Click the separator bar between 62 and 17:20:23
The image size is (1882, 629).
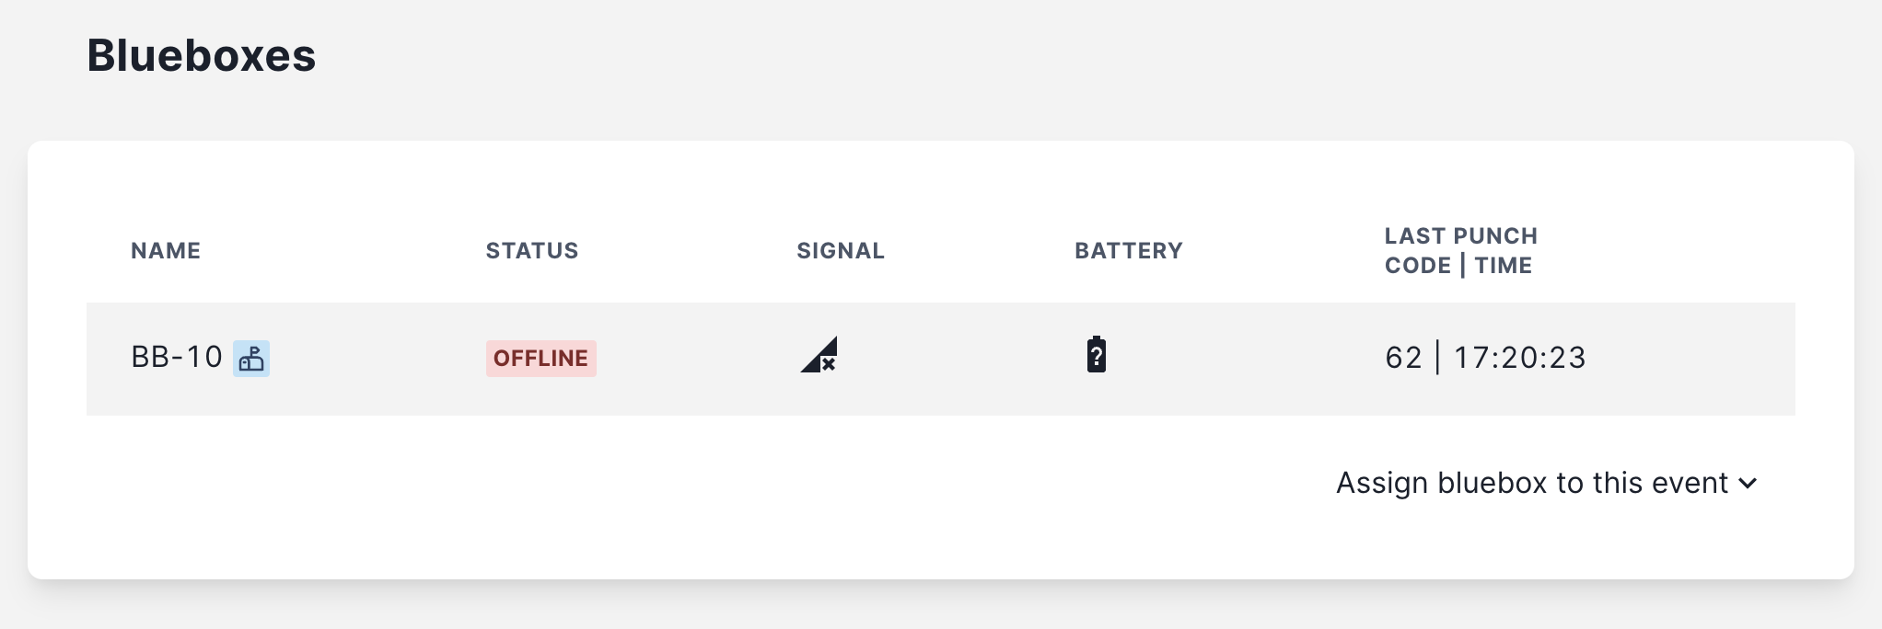pyautogui.click(x=1437, y=358)
